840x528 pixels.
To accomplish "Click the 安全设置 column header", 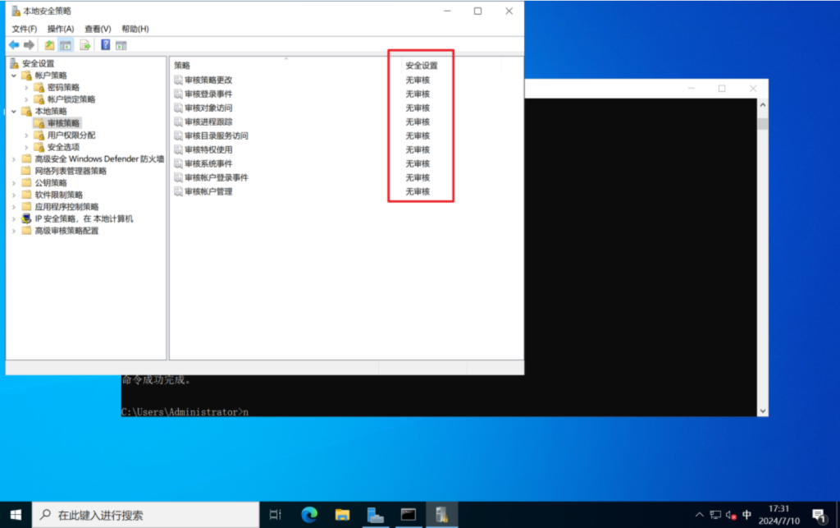I will [x=422, y=65].
